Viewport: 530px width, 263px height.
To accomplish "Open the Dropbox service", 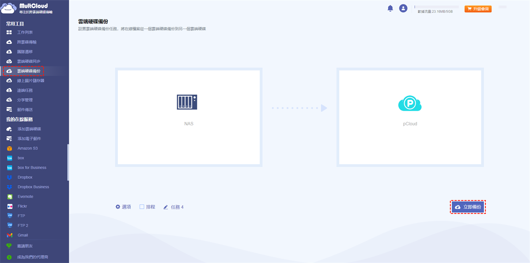I will 25,177.
